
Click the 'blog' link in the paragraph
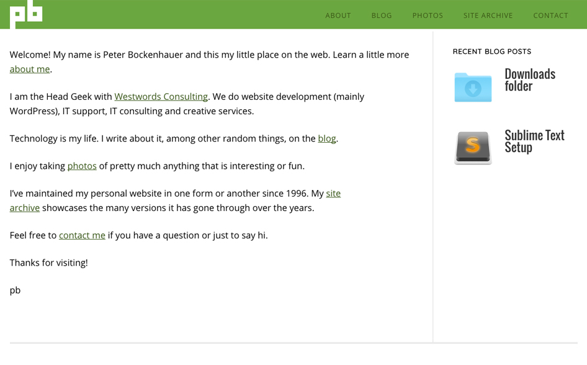point(326,139)
